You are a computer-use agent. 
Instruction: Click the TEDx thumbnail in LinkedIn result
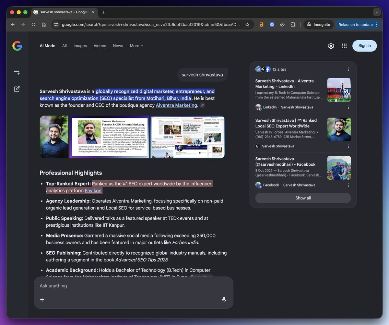[x=339, y=90]
